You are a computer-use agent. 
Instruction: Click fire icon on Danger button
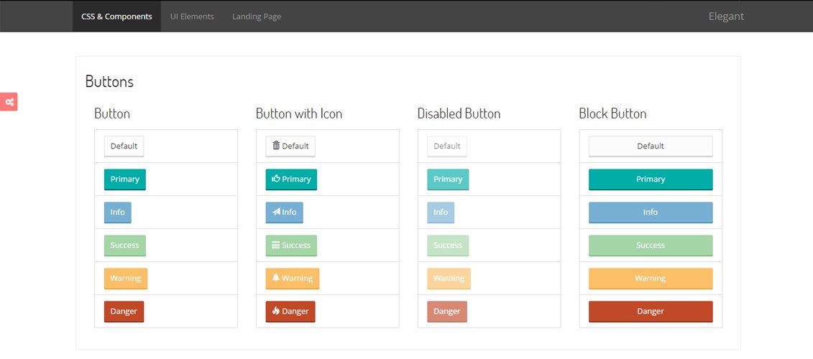276,311
